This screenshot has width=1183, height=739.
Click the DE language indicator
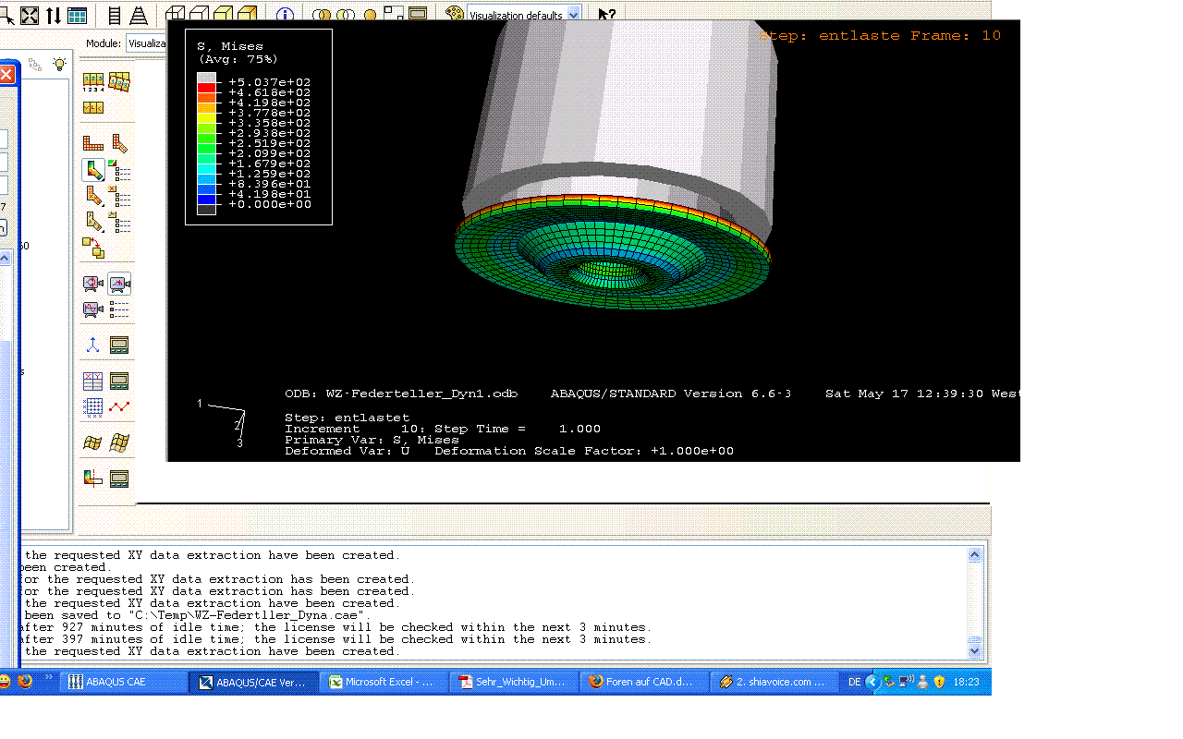[x=854, y=682]
